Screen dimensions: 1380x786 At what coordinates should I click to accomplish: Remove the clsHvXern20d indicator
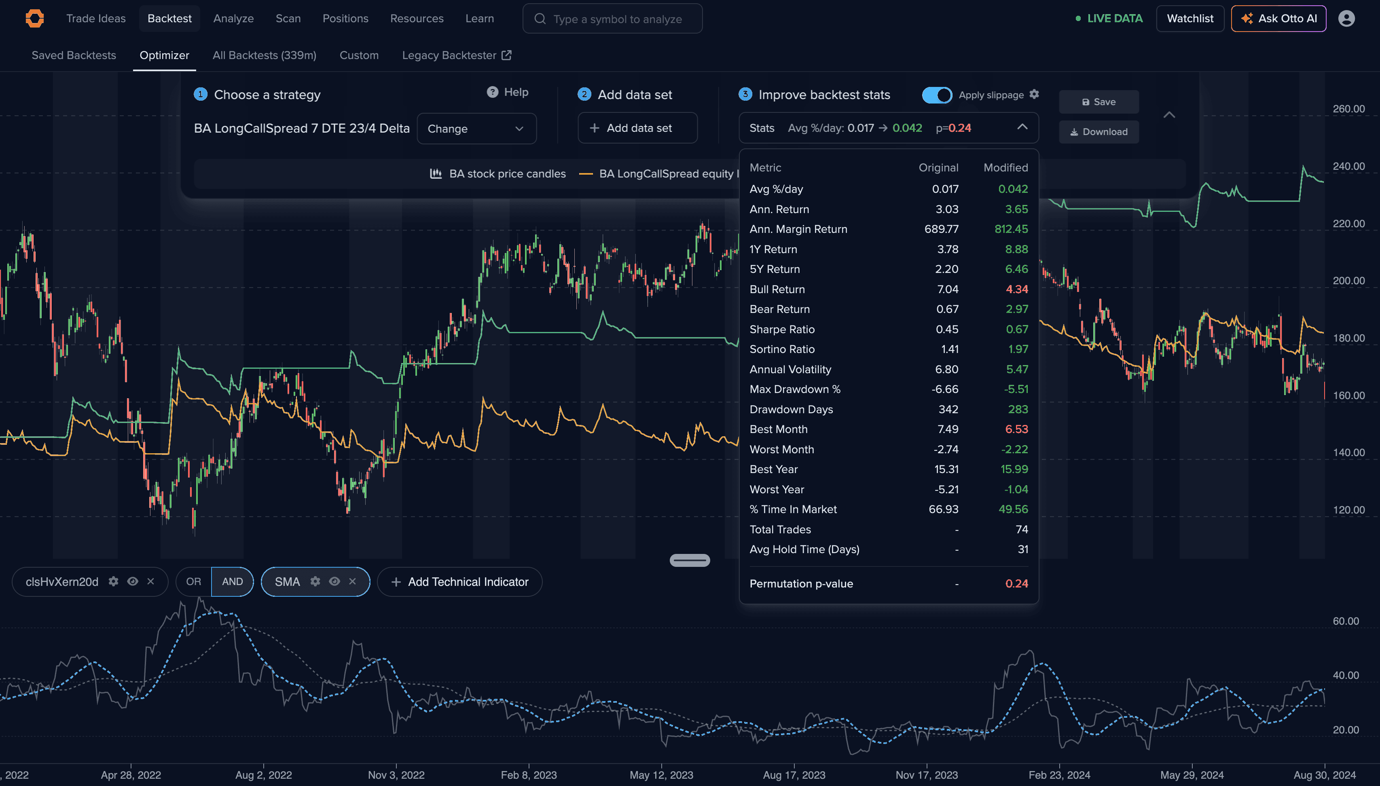click(x=150, y=581)
